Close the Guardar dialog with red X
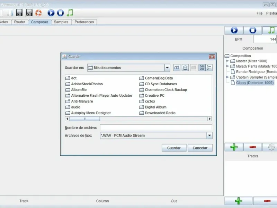The image size is (277, 208). click(x=212, y=57)
